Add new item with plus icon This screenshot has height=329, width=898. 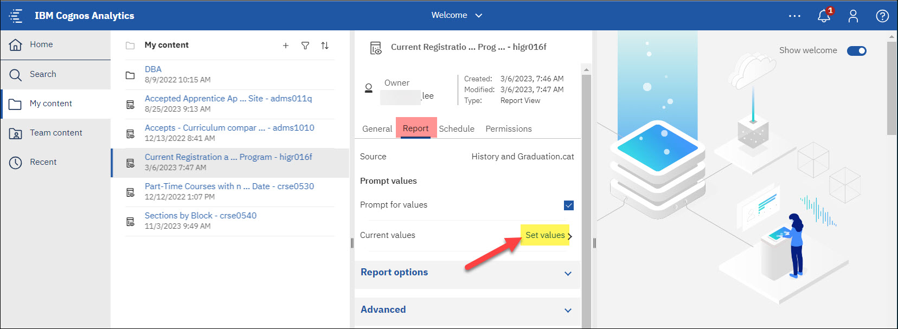(x=286, y=46)
